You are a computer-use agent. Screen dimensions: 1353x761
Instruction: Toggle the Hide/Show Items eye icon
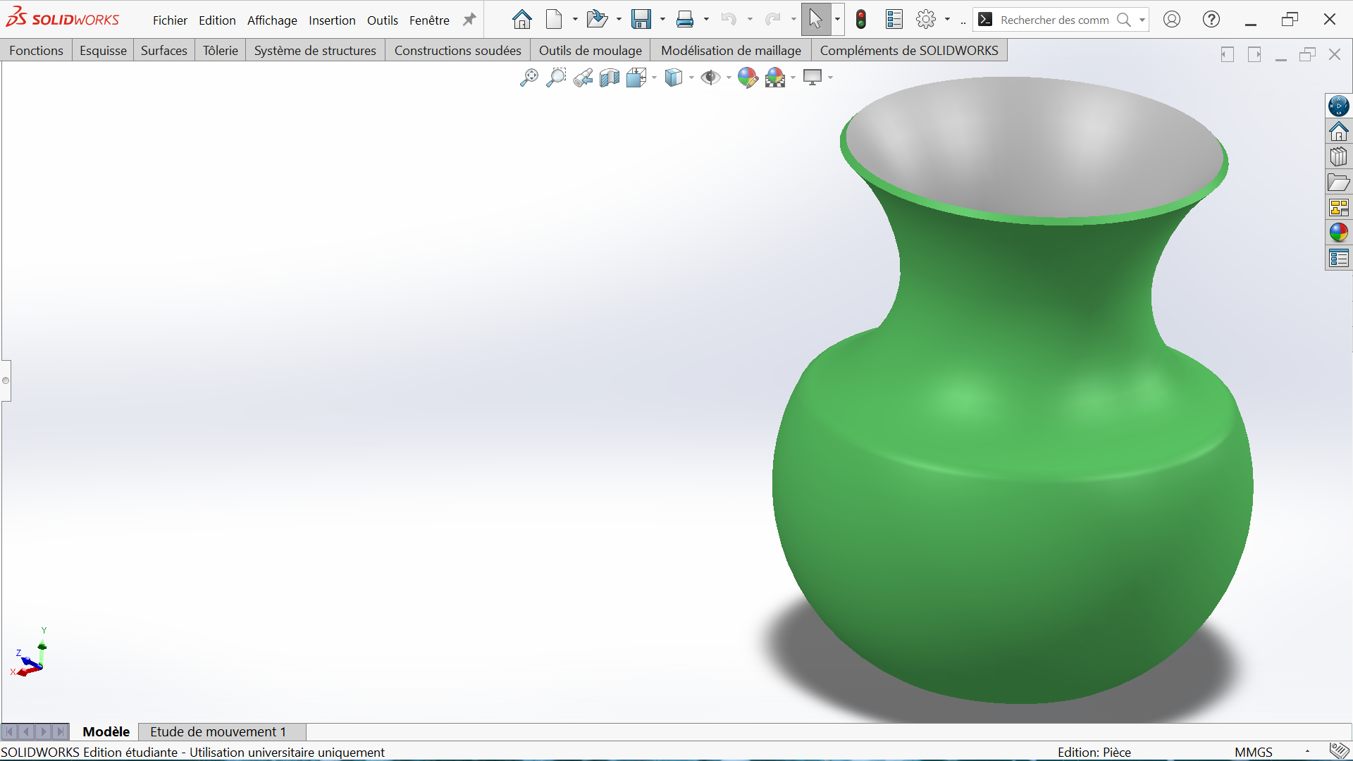(710, 78)
